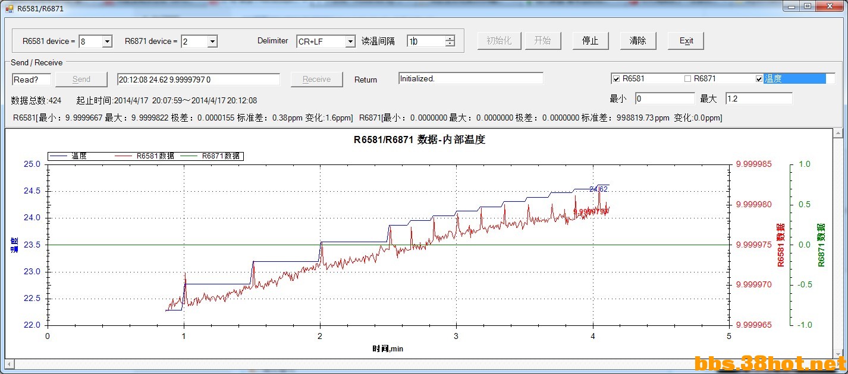Click the R6581数据 legend entry
This screenshot has height=374, width=848.
[144, 156]
